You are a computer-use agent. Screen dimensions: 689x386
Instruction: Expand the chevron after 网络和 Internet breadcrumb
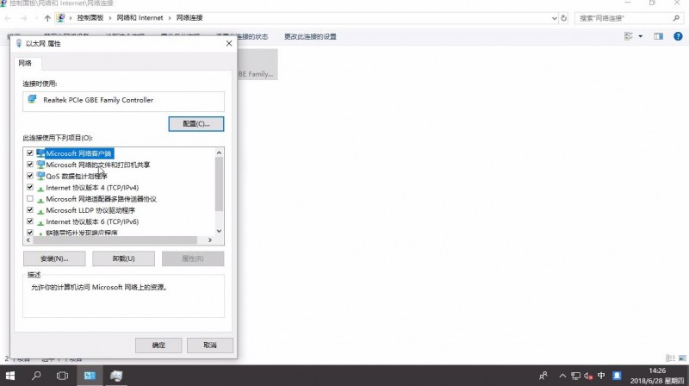coord(170,18)
